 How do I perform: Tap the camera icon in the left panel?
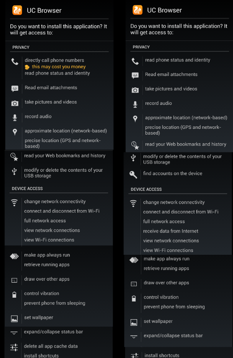point(15,103)
